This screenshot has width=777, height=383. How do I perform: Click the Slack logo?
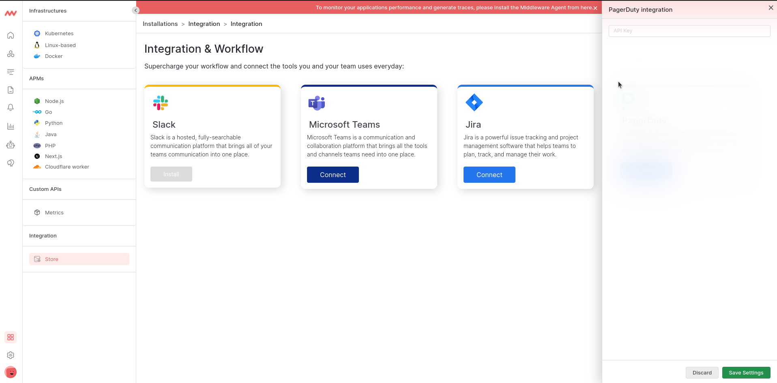click(161, 103)
